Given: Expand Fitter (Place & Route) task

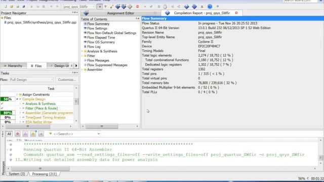Looking at the screenshot, I should 20,108.
